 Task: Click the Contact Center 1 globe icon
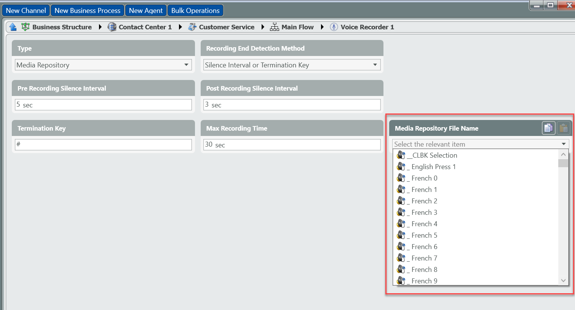(x=112, y=27)
